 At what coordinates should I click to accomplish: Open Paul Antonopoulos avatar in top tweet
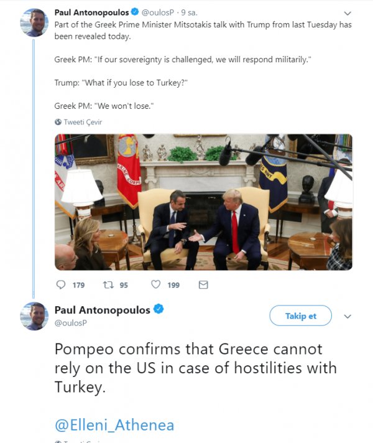click(35, 22)
